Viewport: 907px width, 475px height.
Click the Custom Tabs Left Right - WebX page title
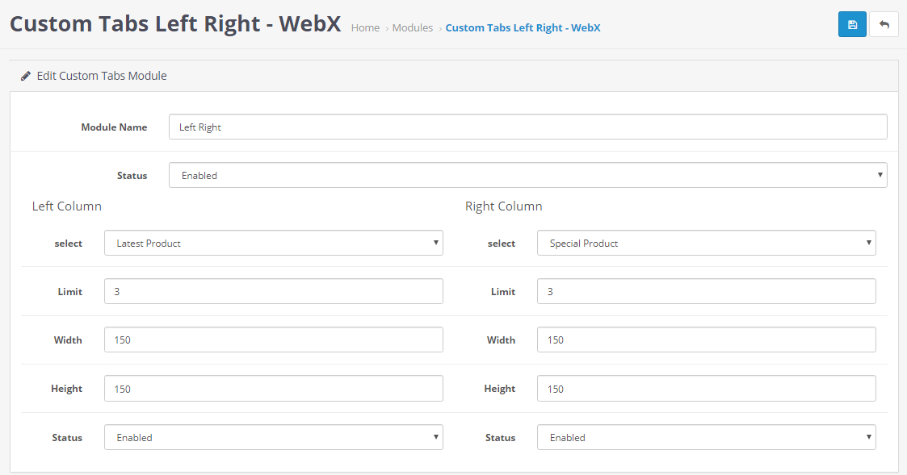tap(175, 23)
